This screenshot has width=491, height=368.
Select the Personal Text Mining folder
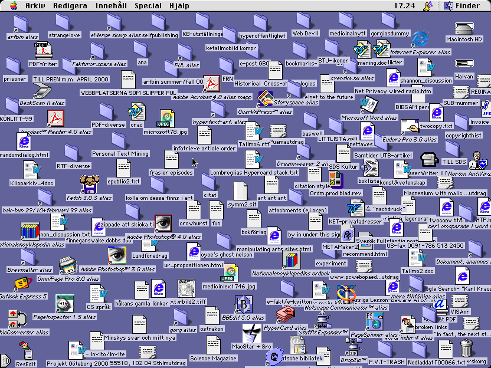coord(119,140)
